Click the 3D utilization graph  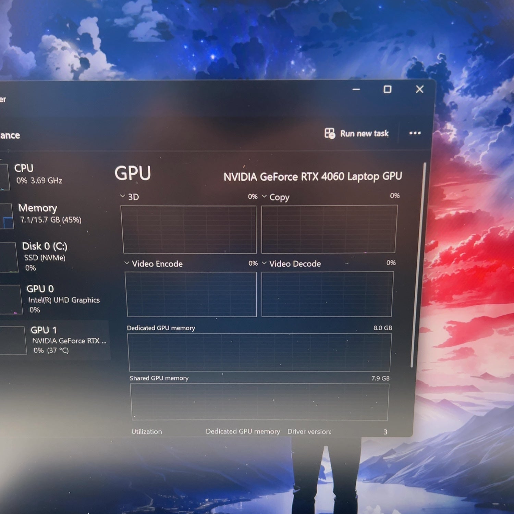(x=189, y=230)
